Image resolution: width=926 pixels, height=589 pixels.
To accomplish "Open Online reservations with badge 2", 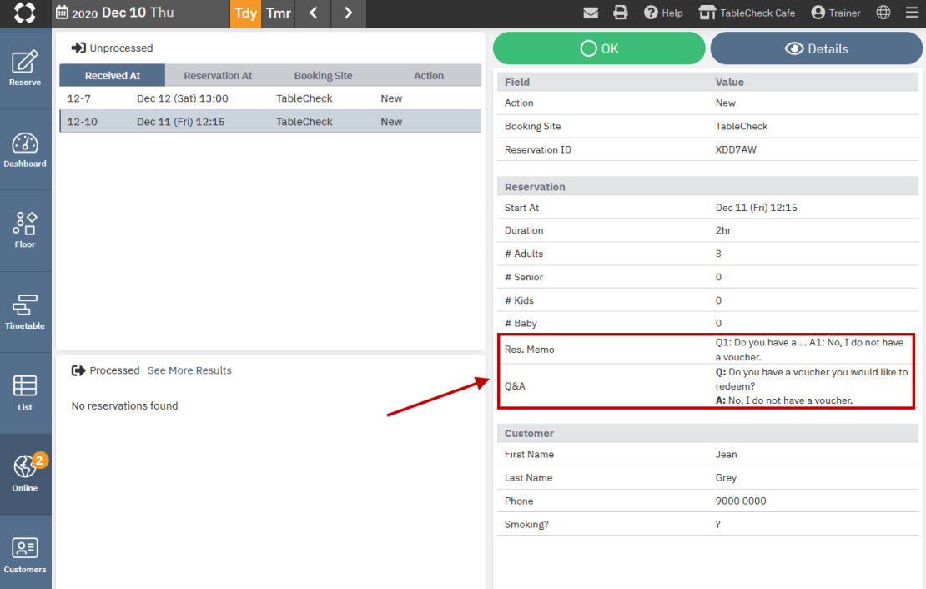I will pyautogui.click(x=25, y=474).
